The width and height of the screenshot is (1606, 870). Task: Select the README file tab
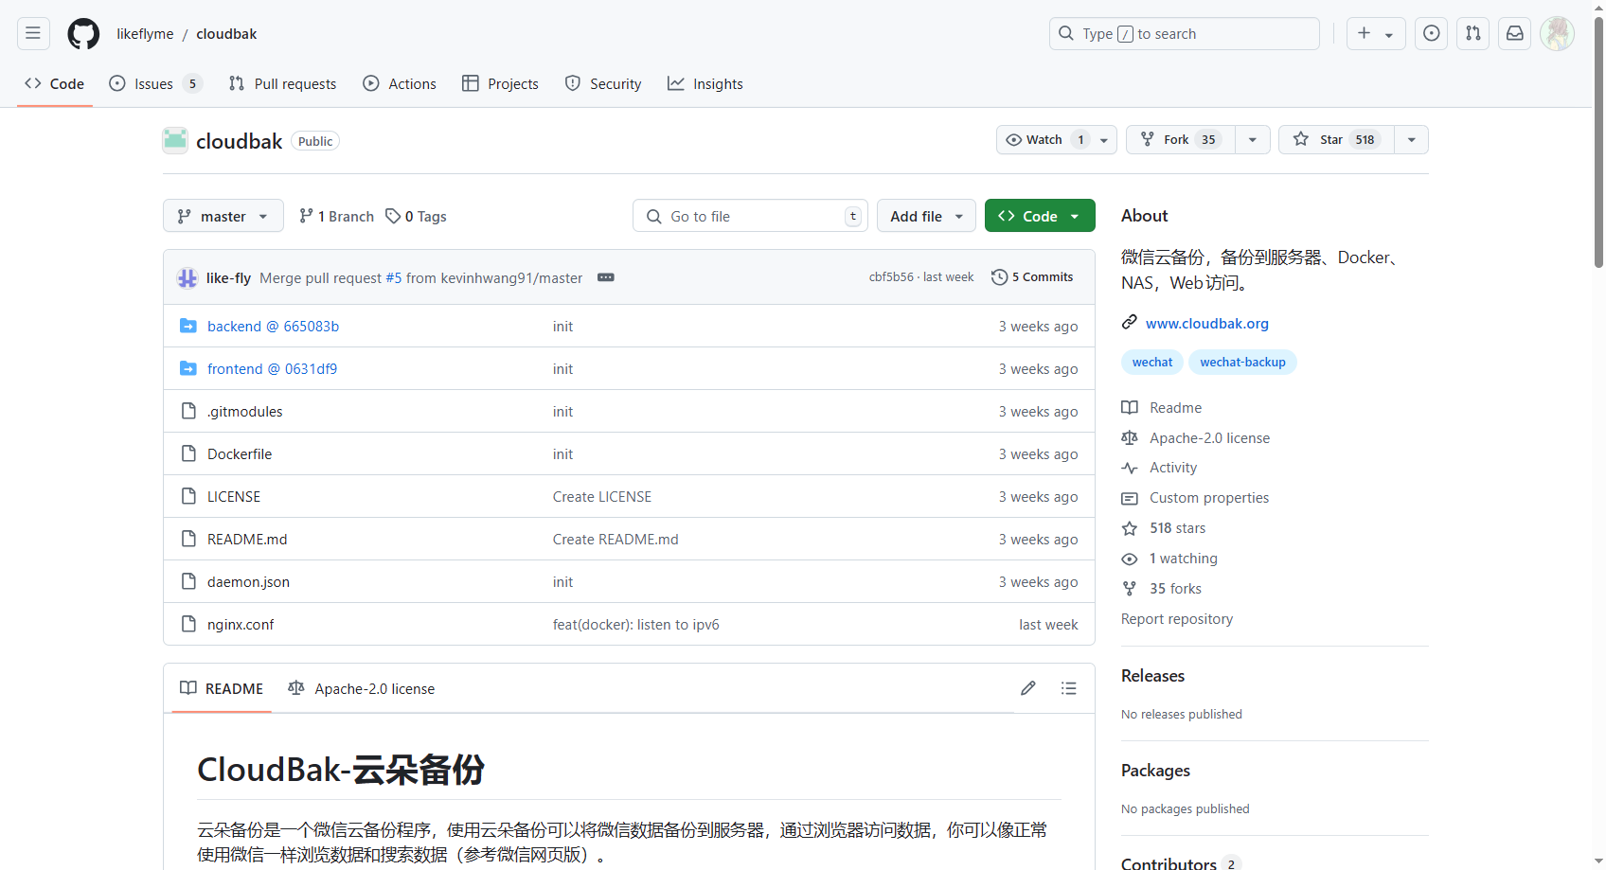click(223, 688)
